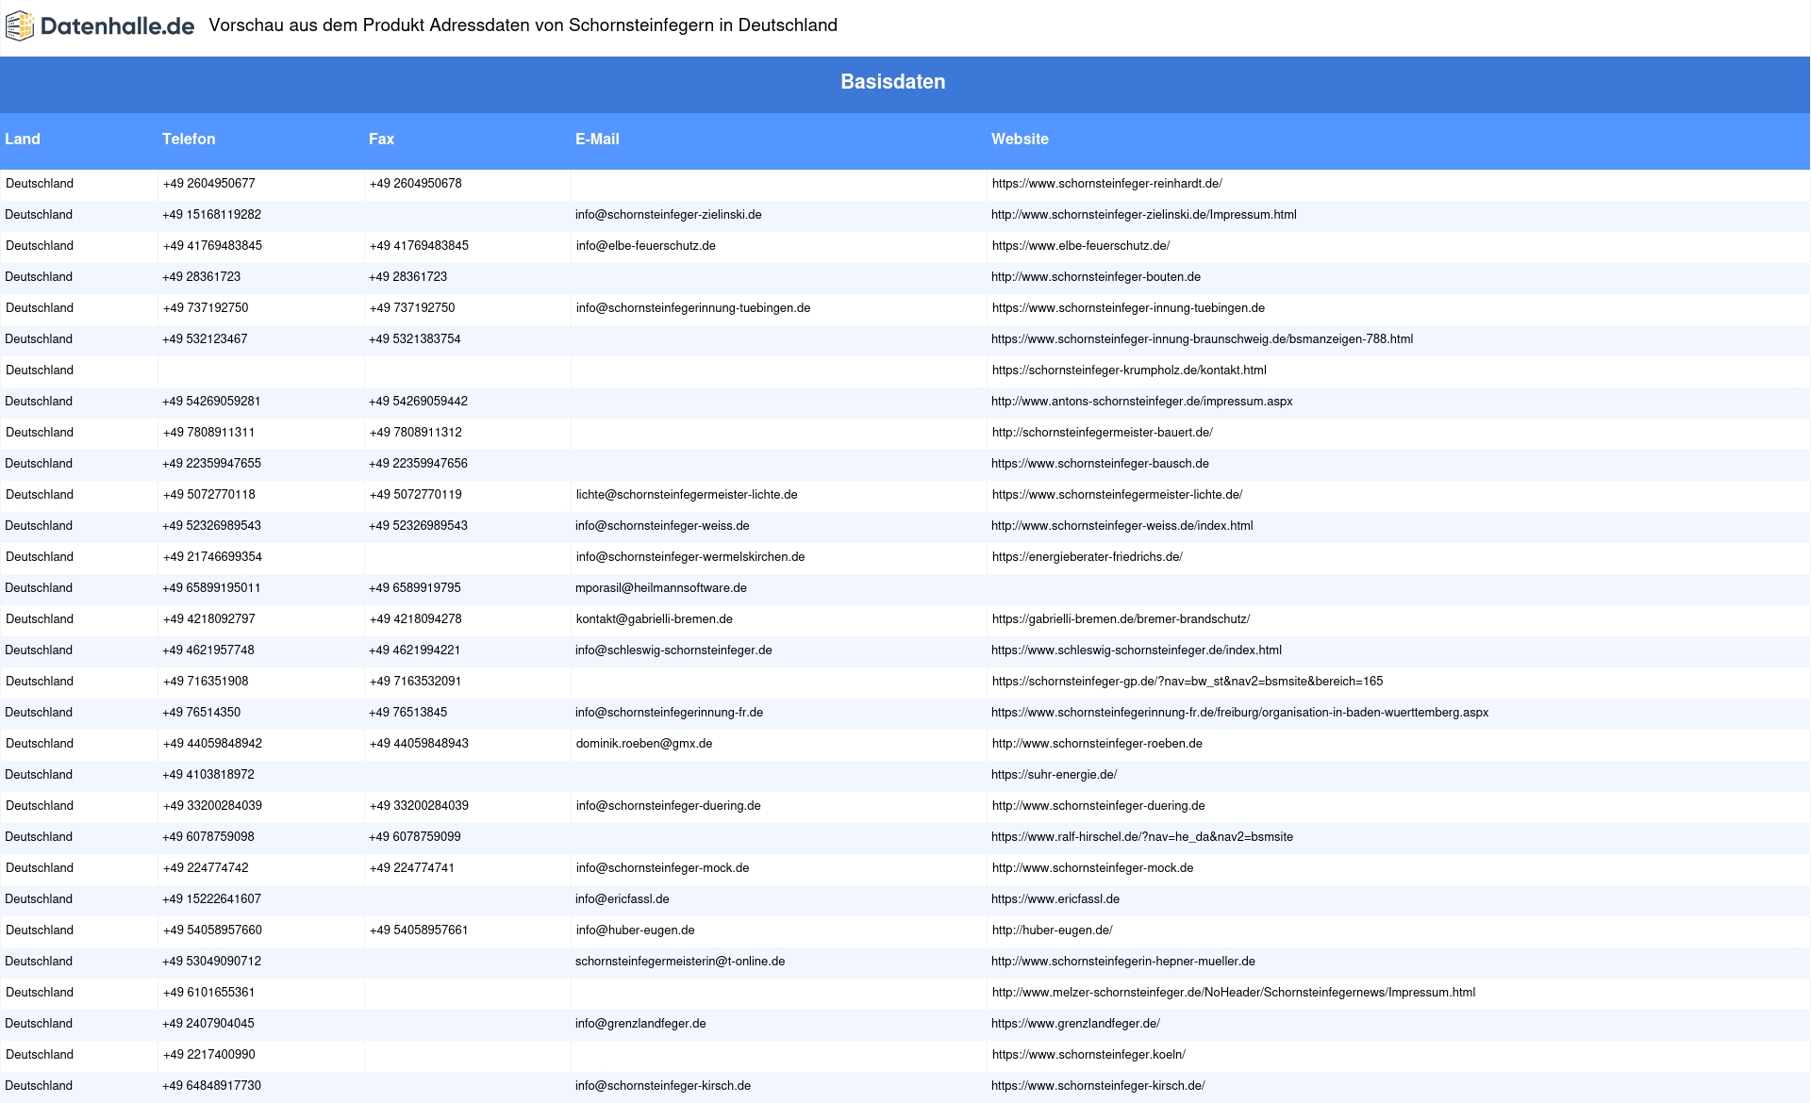Click fax number +49 5321383754
The width and height of the screenshot is (1811, 1103).
point(415,339)
